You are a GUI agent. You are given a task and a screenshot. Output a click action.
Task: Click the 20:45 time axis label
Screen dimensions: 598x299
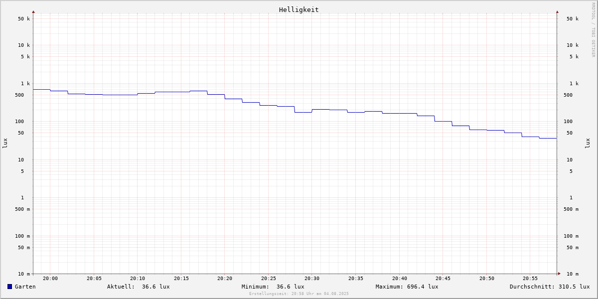click(x=443, y=279)
